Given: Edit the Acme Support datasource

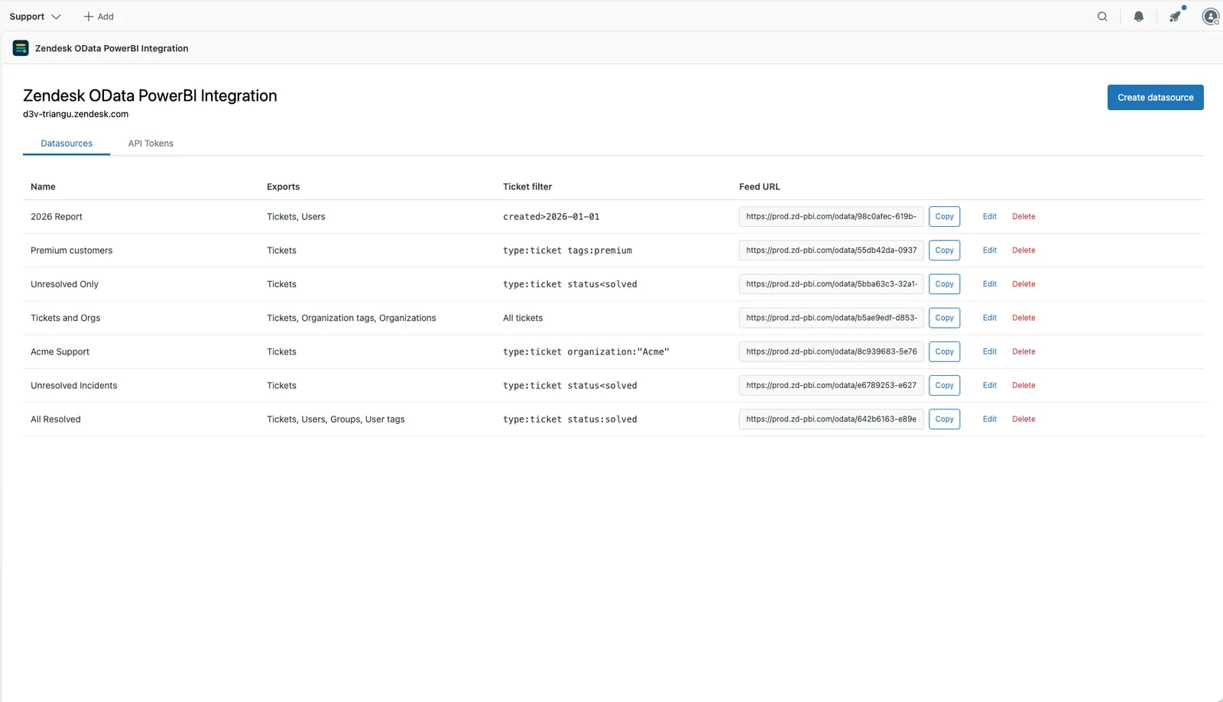Looking at the screenshot, I should pos(990,352).
